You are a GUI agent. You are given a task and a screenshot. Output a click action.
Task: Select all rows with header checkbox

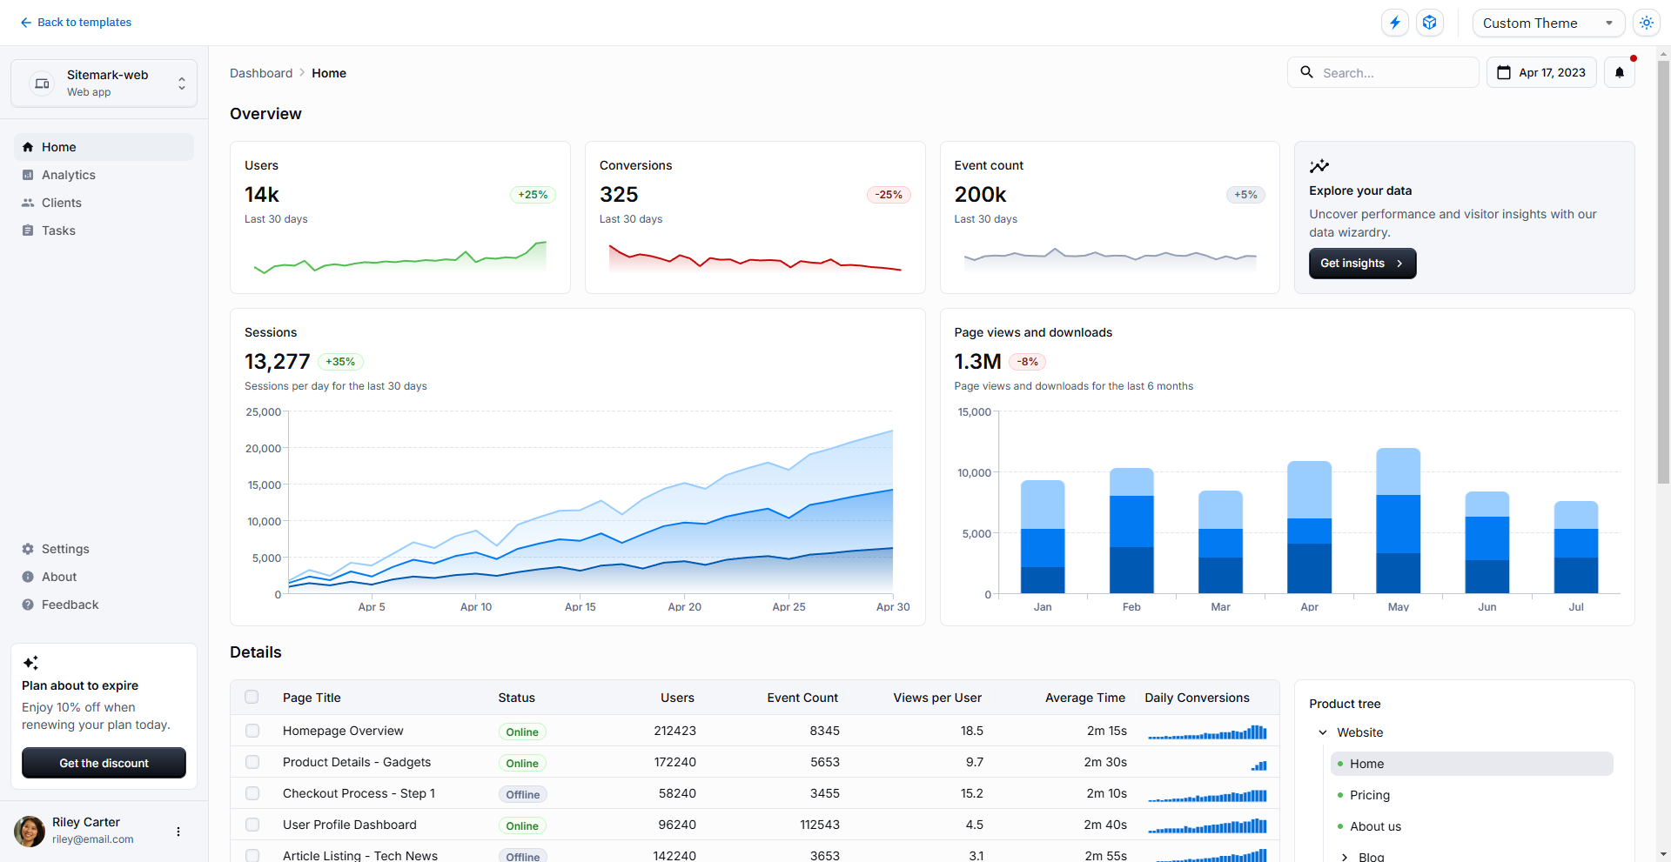(x=252, y=697)
